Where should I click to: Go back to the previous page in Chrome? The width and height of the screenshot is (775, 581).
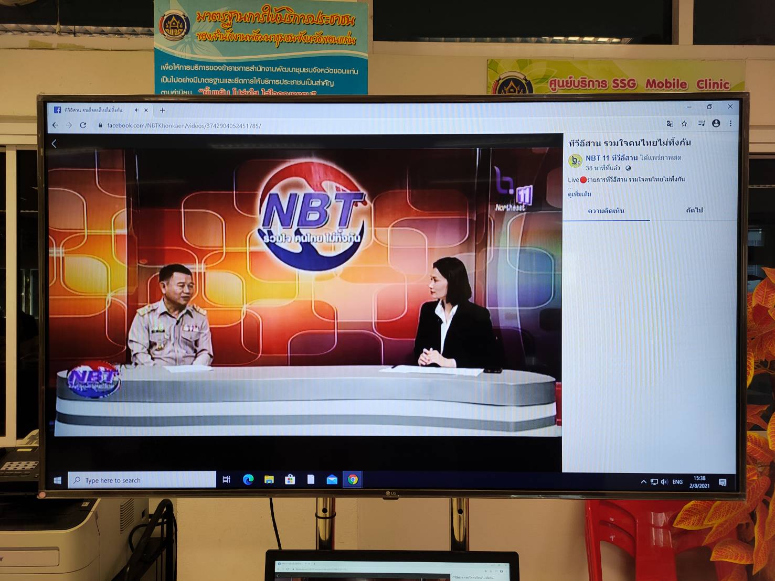(56, 125)
